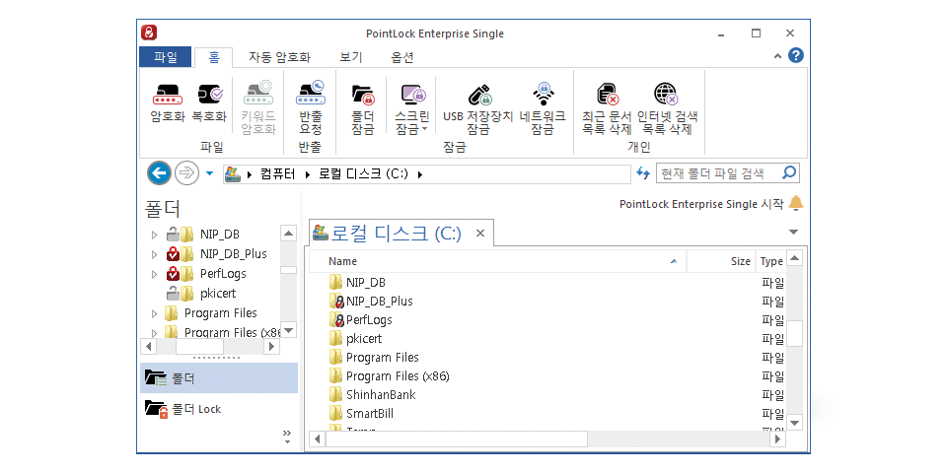Switch to the 자동 암호화 tab
Screen dimensions: 947x473
click(279, 57)
